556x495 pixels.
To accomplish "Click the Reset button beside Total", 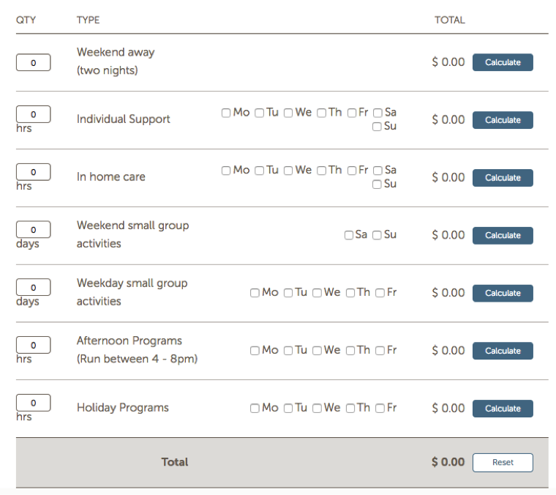I will [503, 462].
